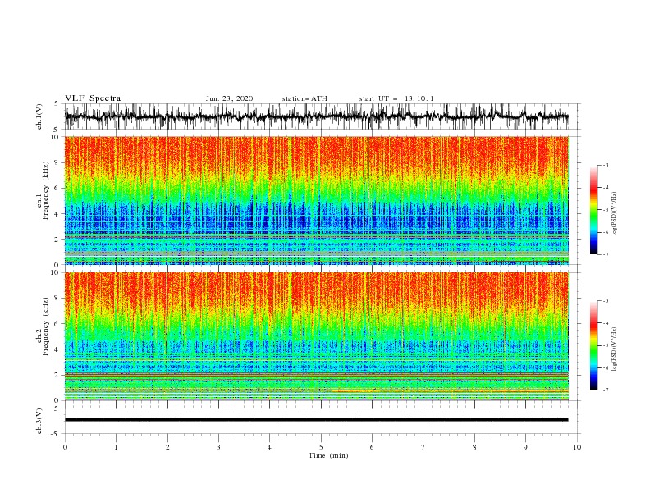Image resolution: width=650 pixels, height=502 pixels.
Task: Click time axis tick label "0"
Action: 65,447
